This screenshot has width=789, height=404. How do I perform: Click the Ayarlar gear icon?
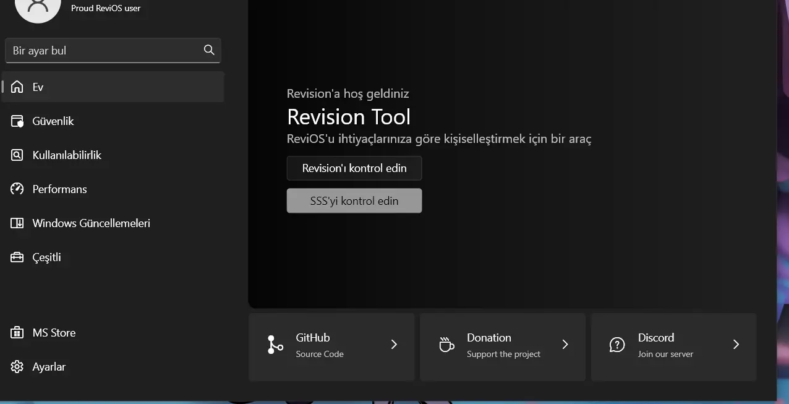(17, 367)
